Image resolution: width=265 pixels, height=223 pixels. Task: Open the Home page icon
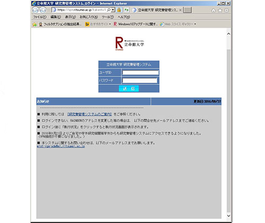(x=214, y=11)
